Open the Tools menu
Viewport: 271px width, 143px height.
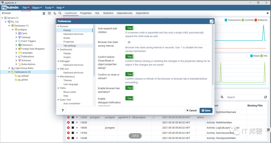point(49,7)
